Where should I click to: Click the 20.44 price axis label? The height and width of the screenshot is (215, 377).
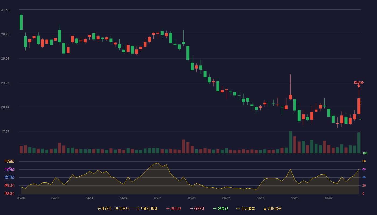(x=5, y=107)
